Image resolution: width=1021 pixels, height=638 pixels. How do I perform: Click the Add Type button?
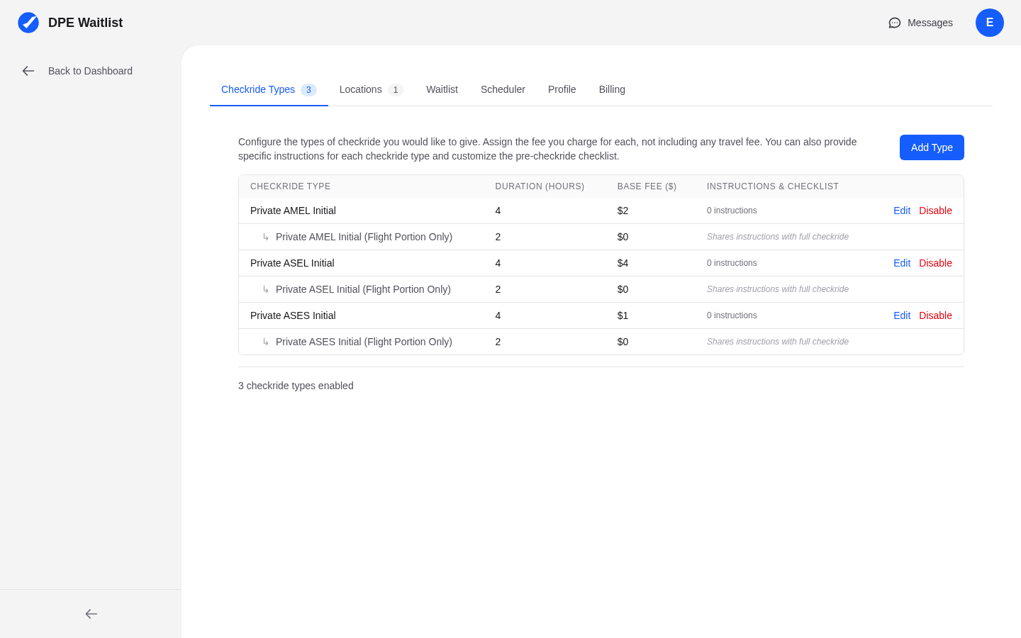[x=932, y=147]
